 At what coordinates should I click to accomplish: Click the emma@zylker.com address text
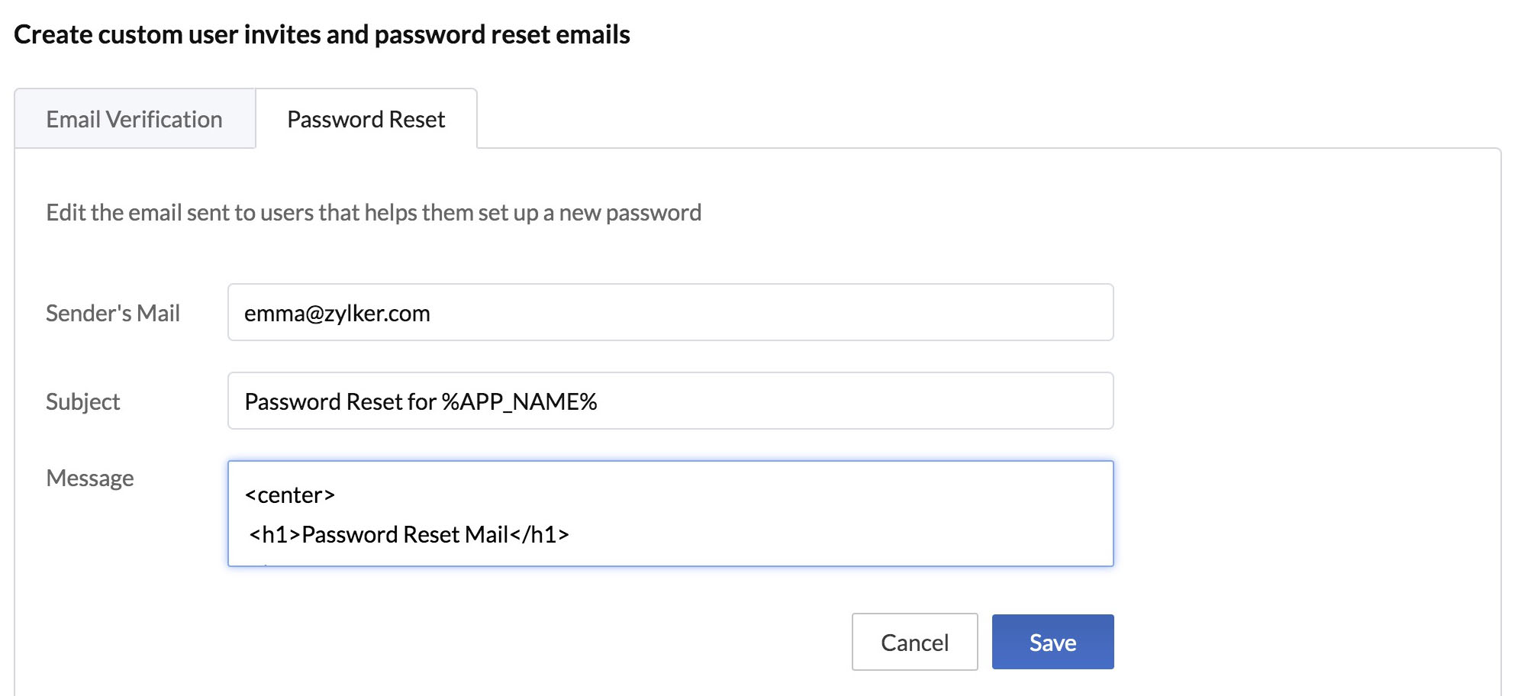coord(337,313)
